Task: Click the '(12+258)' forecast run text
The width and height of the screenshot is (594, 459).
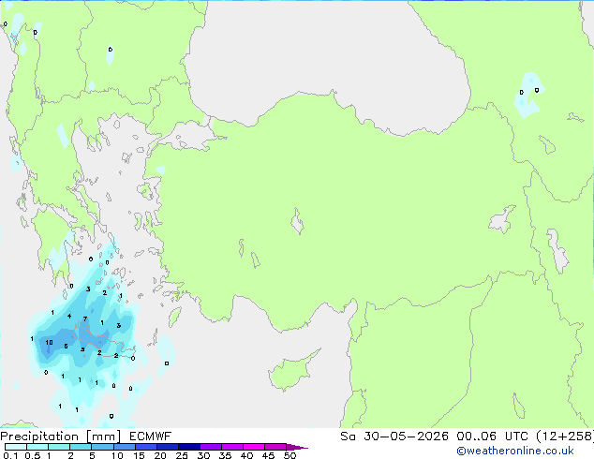Action: pos(565,437)
